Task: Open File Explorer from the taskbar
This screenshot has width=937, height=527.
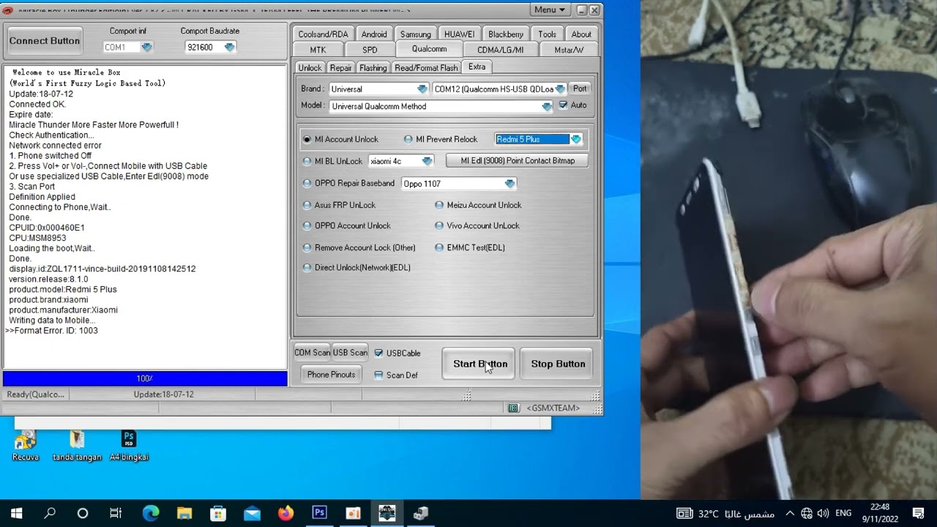Action: pos(184,513)
